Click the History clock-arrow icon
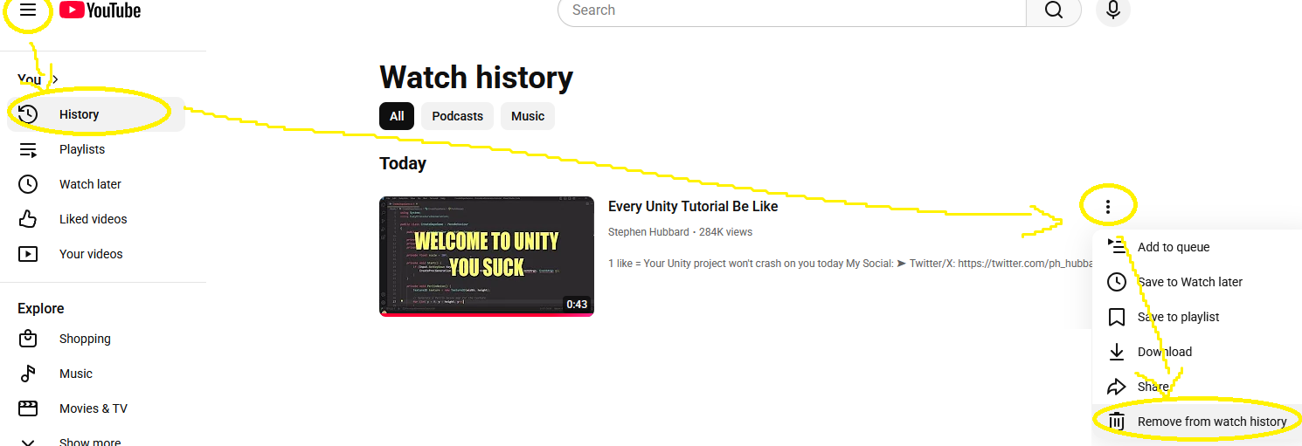 click(28, 114)
